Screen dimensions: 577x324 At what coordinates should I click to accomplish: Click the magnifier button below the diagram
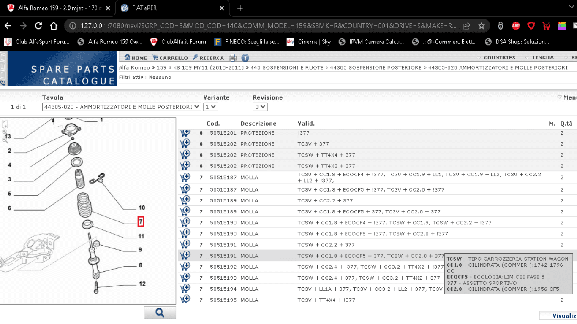[160, 313]
